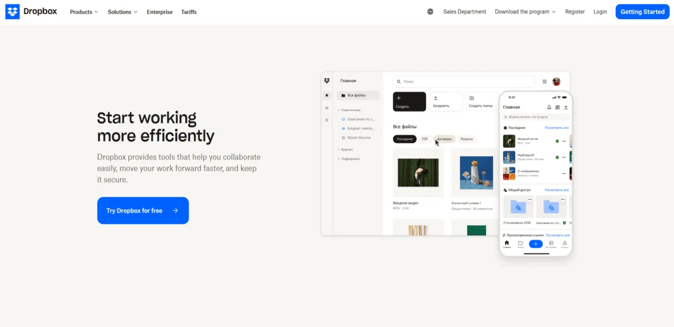674x327 pixels.
Task: Click Посмотреть все next to Общий доступ
Action: coord(557,190)
